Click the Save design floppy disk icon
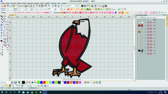This screenshot has height=94, width=168. coord(26,6)
